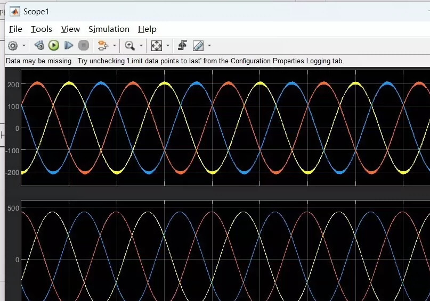Click the 'Data may be missing' warning message
Screen dimensions: 430x301
click(x=175, y=61)
